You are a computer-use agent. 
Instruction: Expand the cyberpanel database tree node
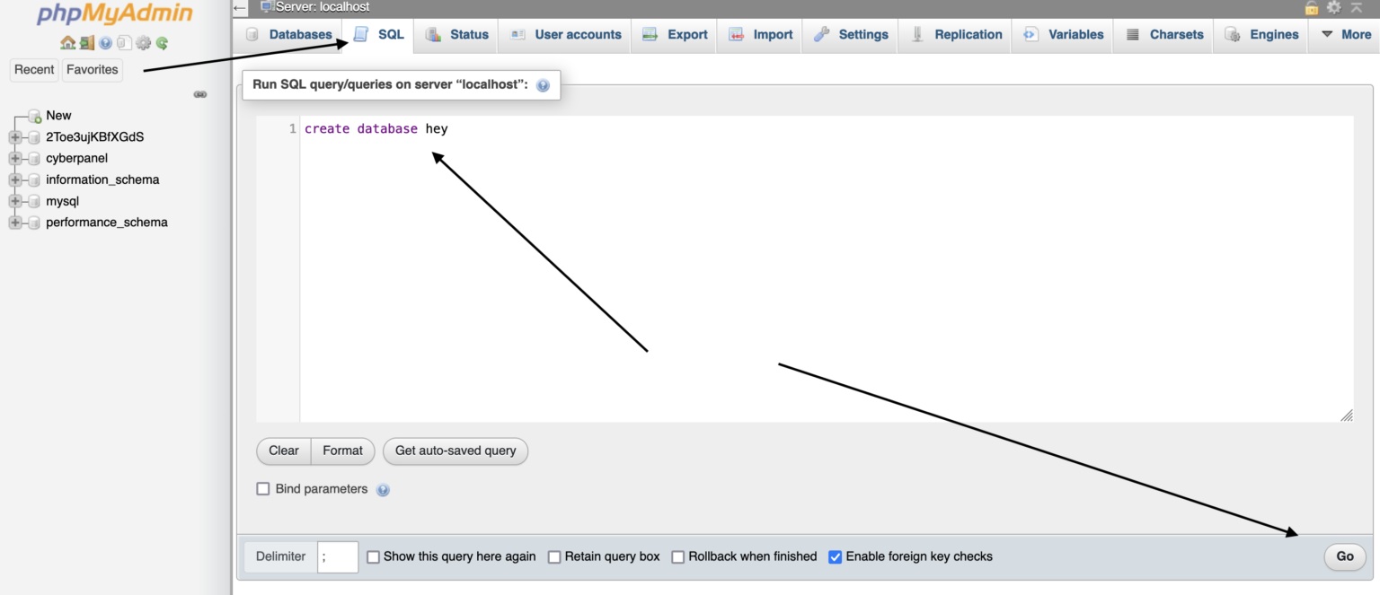[x=15, y=159]
